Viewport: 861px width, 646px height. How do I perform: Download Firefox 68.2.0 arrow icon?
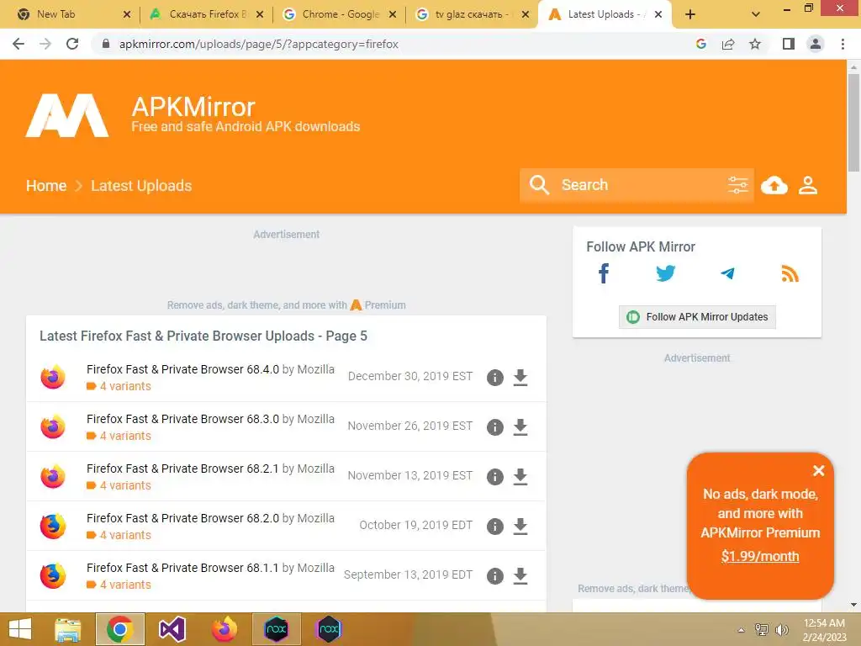point(520,527)
